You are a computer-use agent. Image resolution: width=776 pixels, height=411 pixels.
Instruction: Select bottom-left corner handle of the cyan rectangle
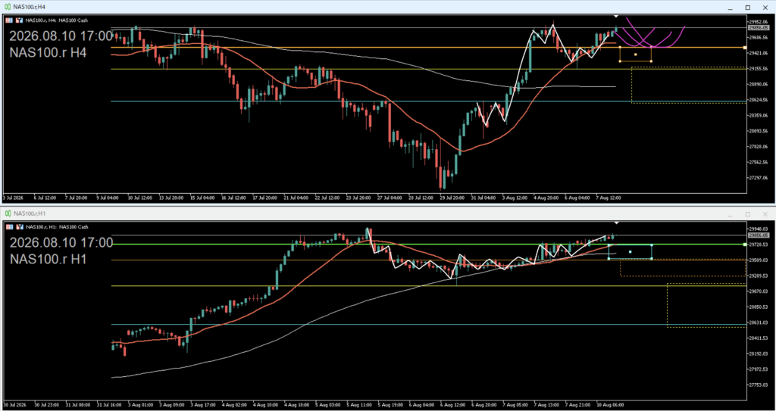(x=609, y=259)
